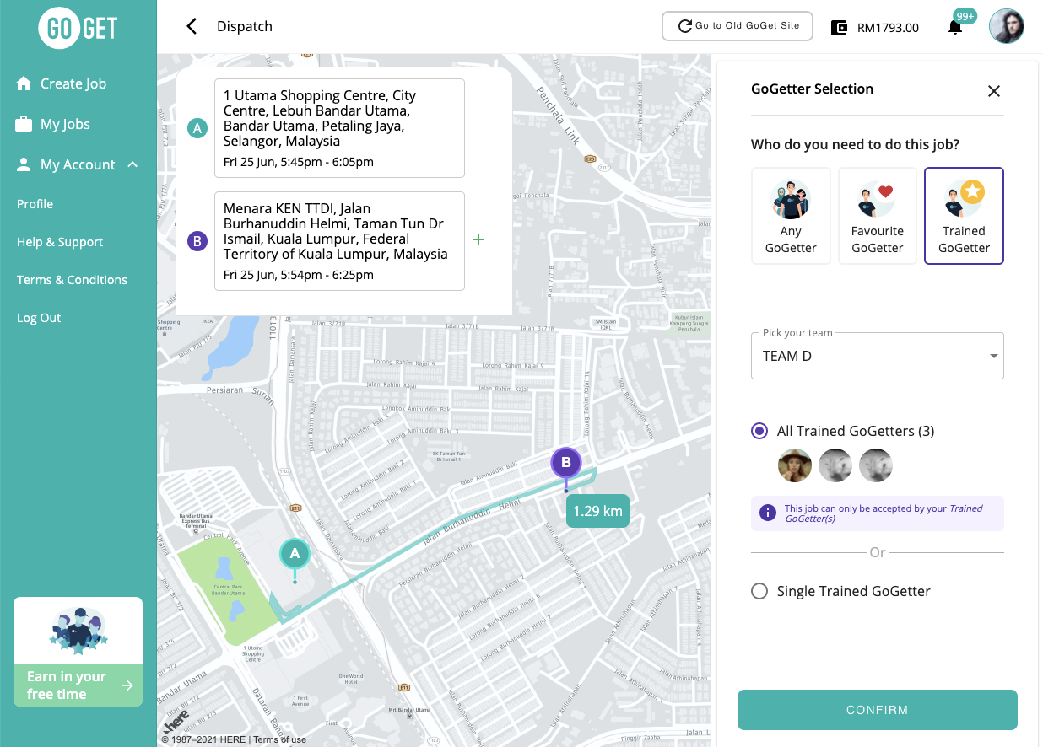Click the 1.29 km distance label
Viewport: 1043px width, 747px height.
[597, 511]
